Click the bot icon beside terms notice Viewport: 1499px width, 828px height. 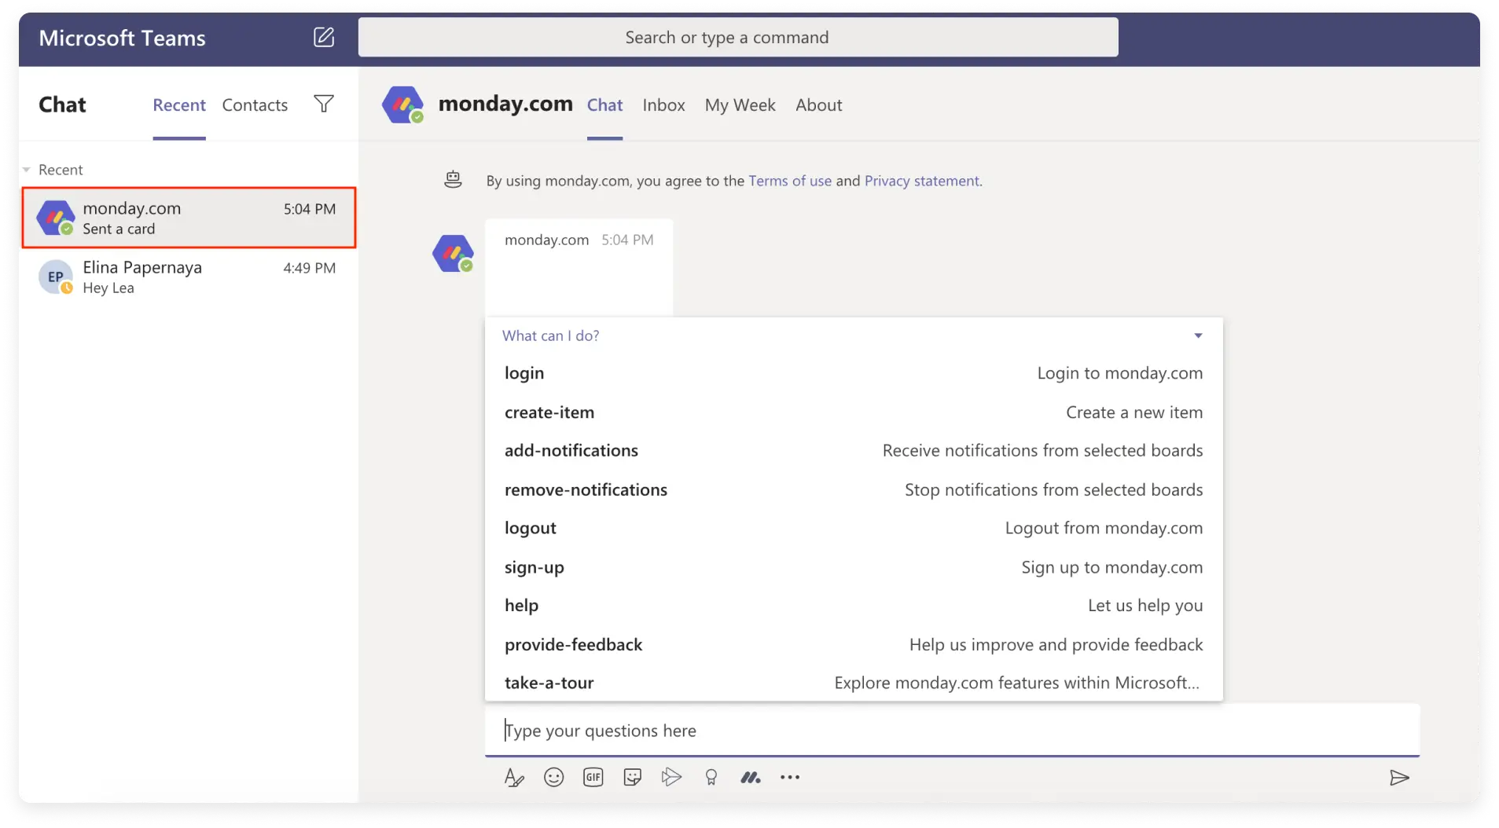click(453, 180)
